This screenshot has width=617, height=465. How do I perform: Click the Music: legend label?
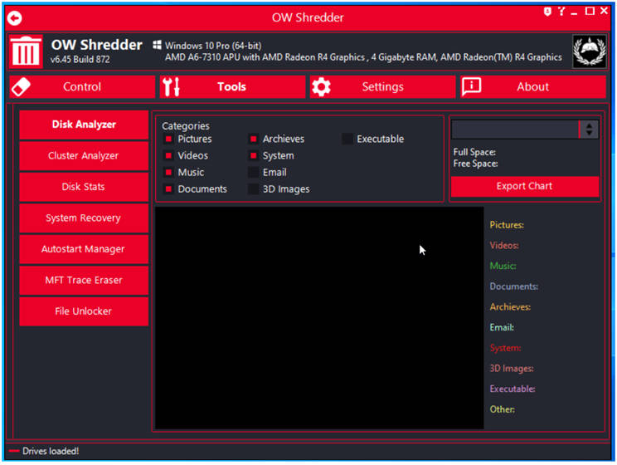click(503, 266)
